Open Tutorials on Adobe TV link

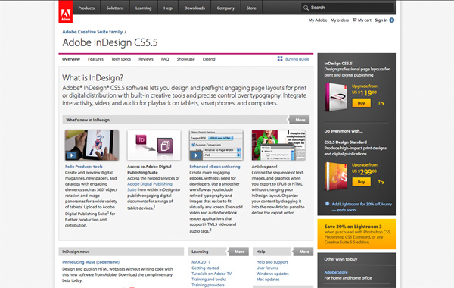pyautogui.click(x=211, y=274)
